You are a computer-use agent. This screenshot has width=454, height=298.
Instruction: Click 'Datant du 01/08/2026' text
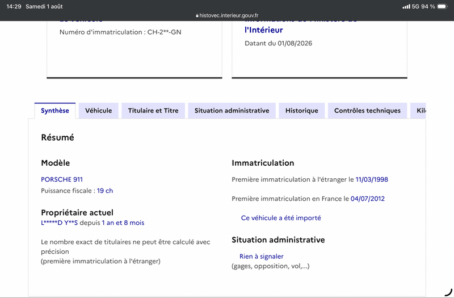[278, 43]
